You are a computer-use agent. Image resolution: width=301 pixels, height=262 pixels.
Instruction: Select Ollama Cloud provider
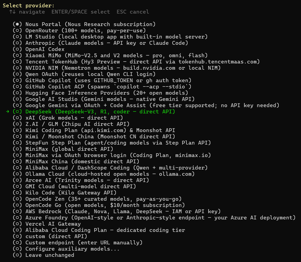pyautogui.click(x=104, y=174)
